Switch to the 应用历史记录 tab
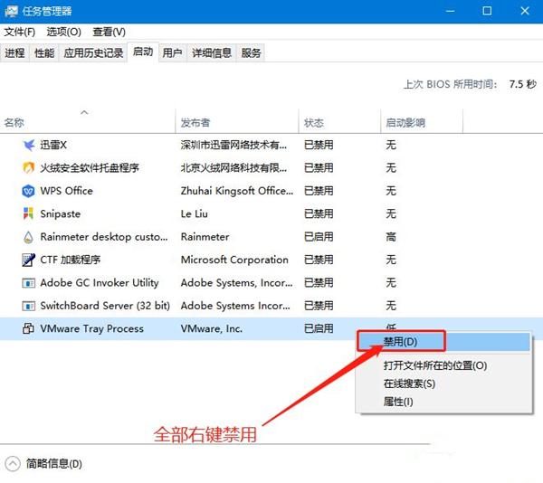This screenshot has height=483, width=543. 93,53
